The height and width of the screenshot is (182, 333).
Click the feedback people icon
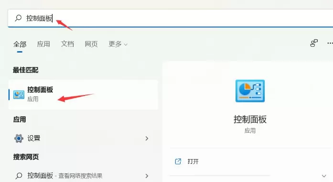click(x=314, y=43)
